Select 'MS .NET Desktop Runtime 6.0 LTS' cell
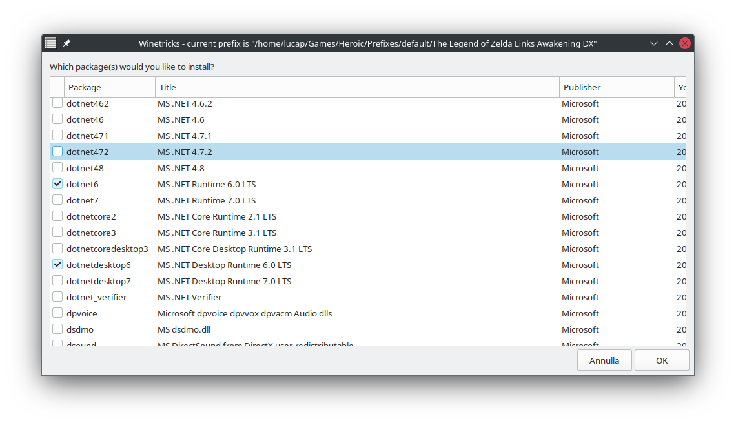The image size is (736, 425). (x=225, y=265)
